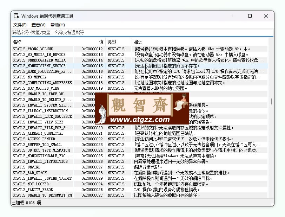Click value cell 0xC0000012
This screenshot has width=285, height=217.
[x=92, y=49]
